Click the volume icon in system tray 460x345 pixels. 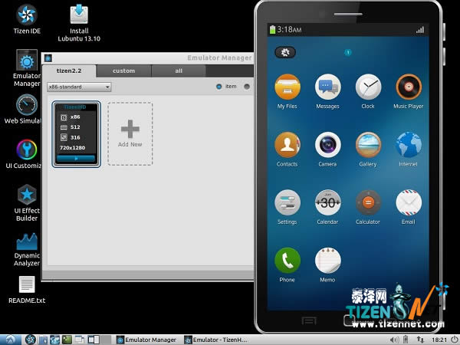(x=394, y=340)
